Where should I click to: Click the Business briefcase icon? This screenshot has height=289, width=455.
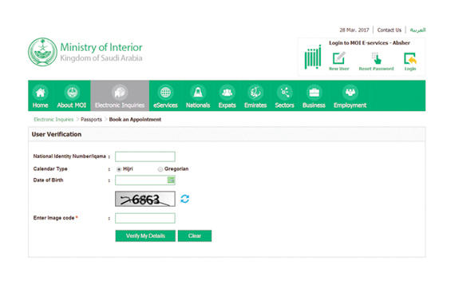tap(314, 93)
